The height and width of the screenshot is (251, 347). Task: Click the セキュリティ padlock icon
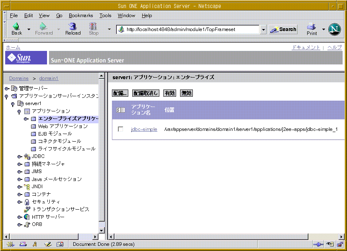[27, 202]
